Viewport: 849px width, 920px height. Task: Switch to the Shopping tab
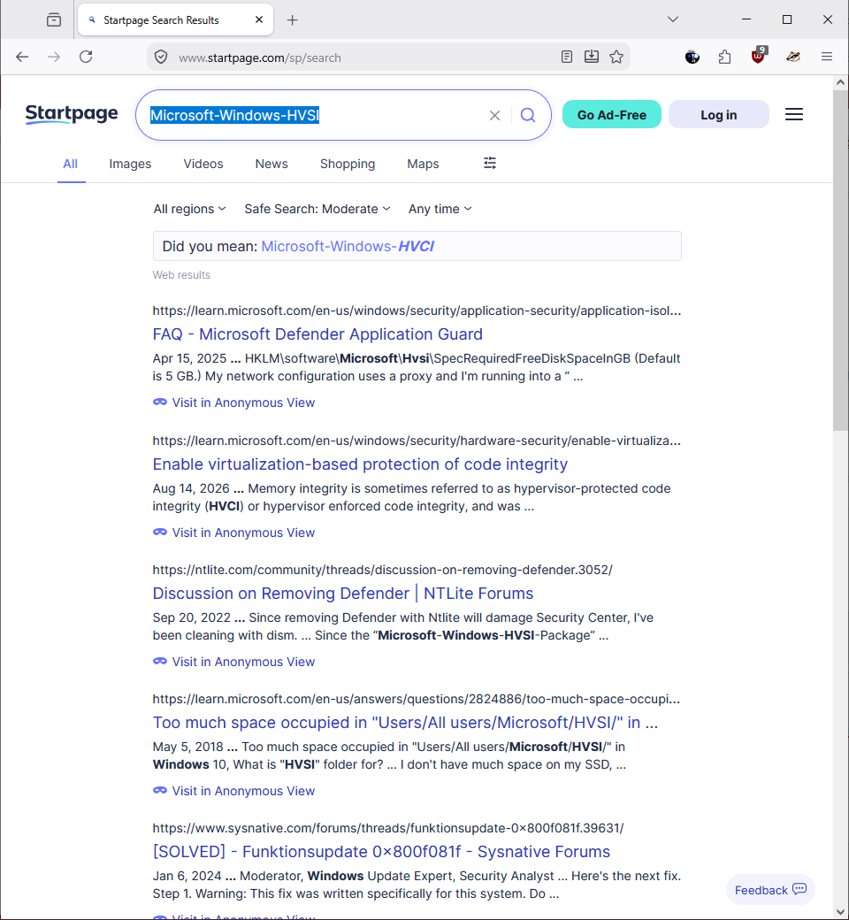[x=348, y=164]
